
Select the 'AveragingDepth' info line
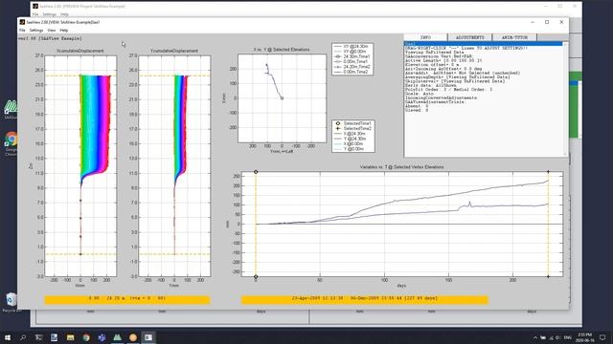coord(458,76)
